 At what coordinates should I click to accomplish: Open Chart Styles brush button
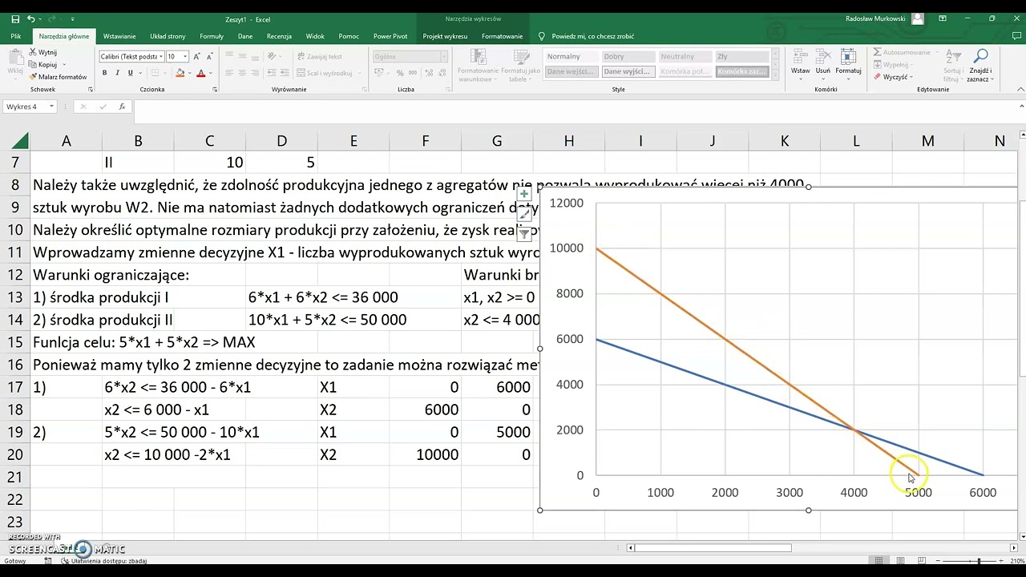point(524,214)
